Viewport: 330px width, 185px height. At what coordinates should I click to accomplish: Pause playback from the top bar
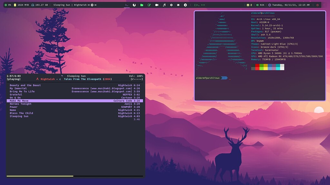click(x=92, y=5)
